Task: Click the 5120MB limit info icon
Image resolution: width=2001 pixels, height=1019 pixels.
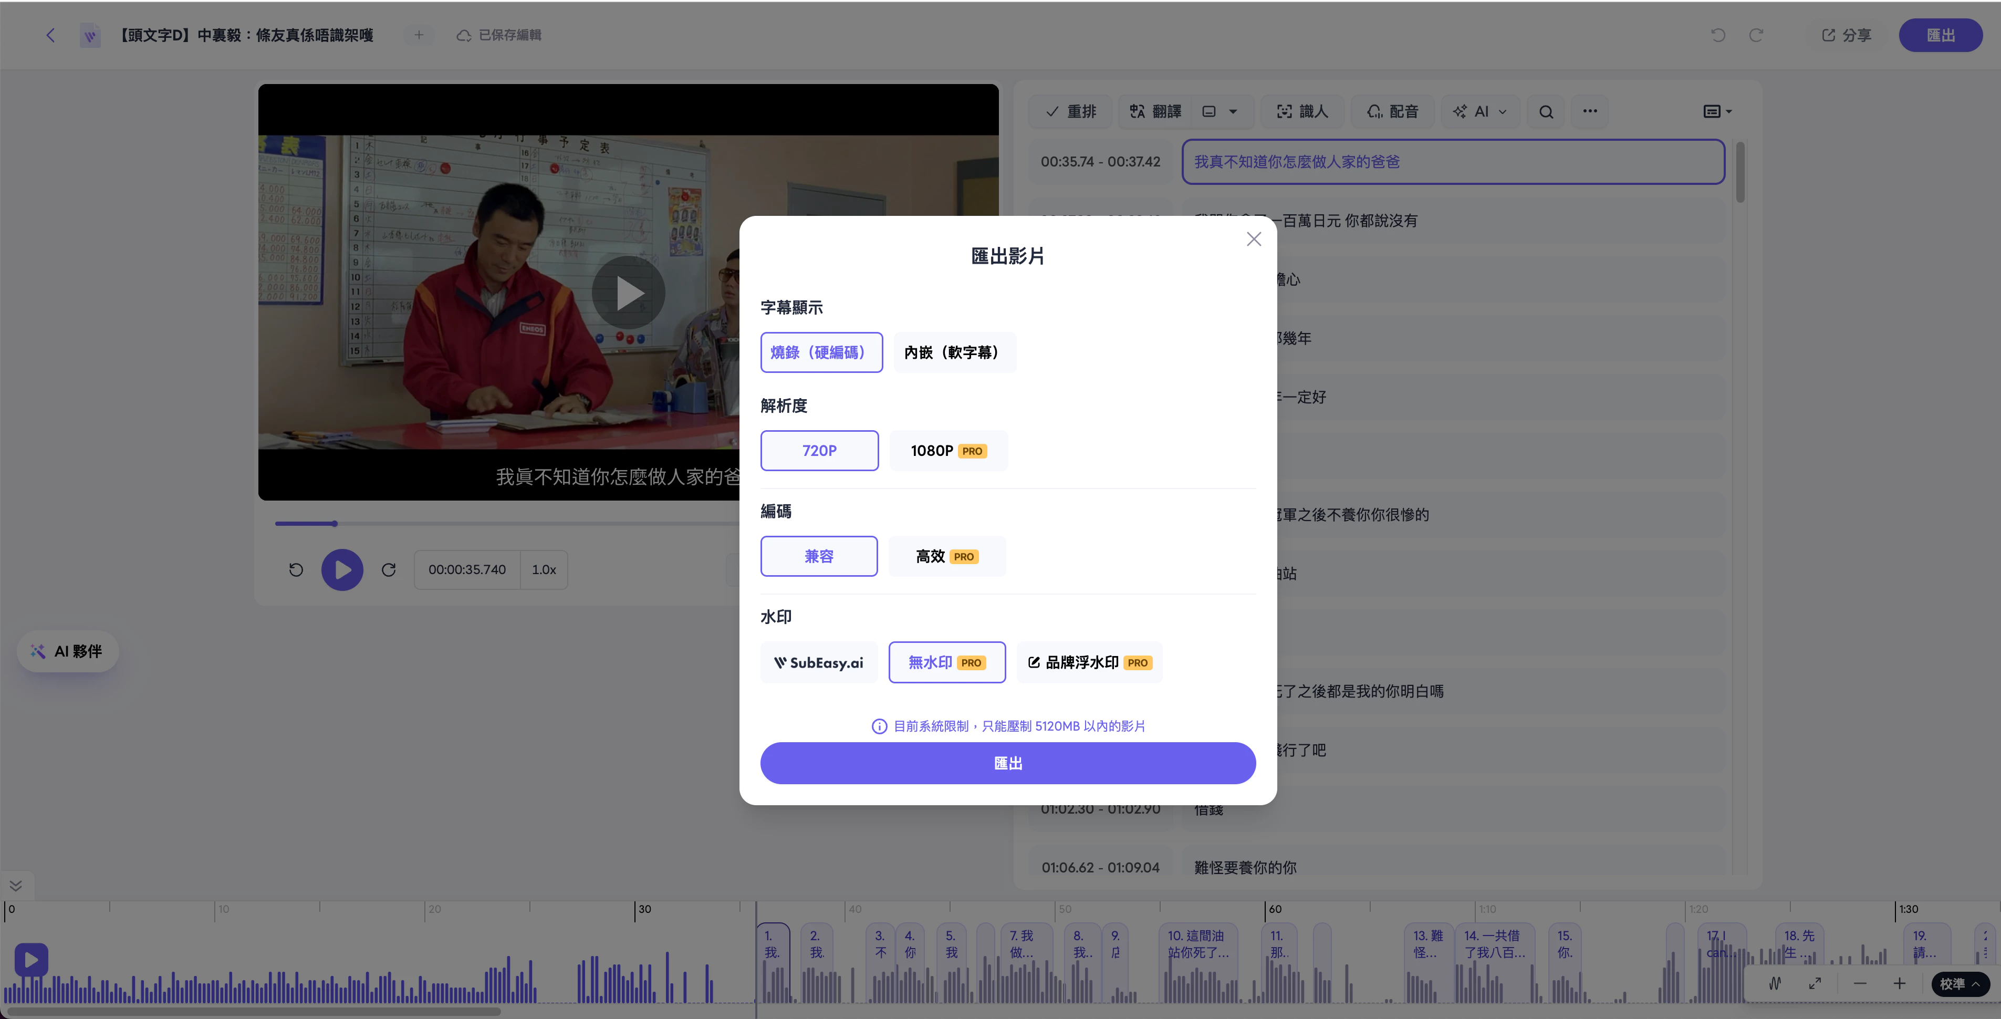Action: [879, 726]
